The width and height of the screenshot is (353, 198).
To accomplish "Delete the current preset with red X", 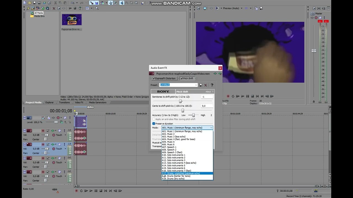I will [x=205, y=85].
